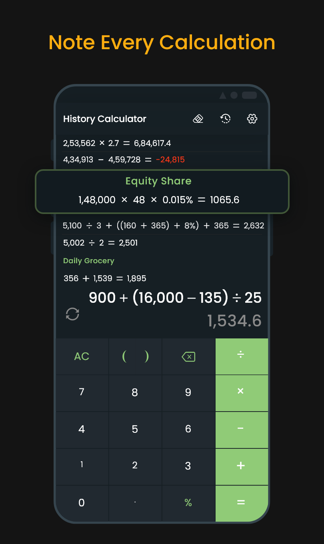Image resolution: width=324 pixels, height=544 pixels.
Task: Tap the Daily Grocery note label
Action: point(89,261)
